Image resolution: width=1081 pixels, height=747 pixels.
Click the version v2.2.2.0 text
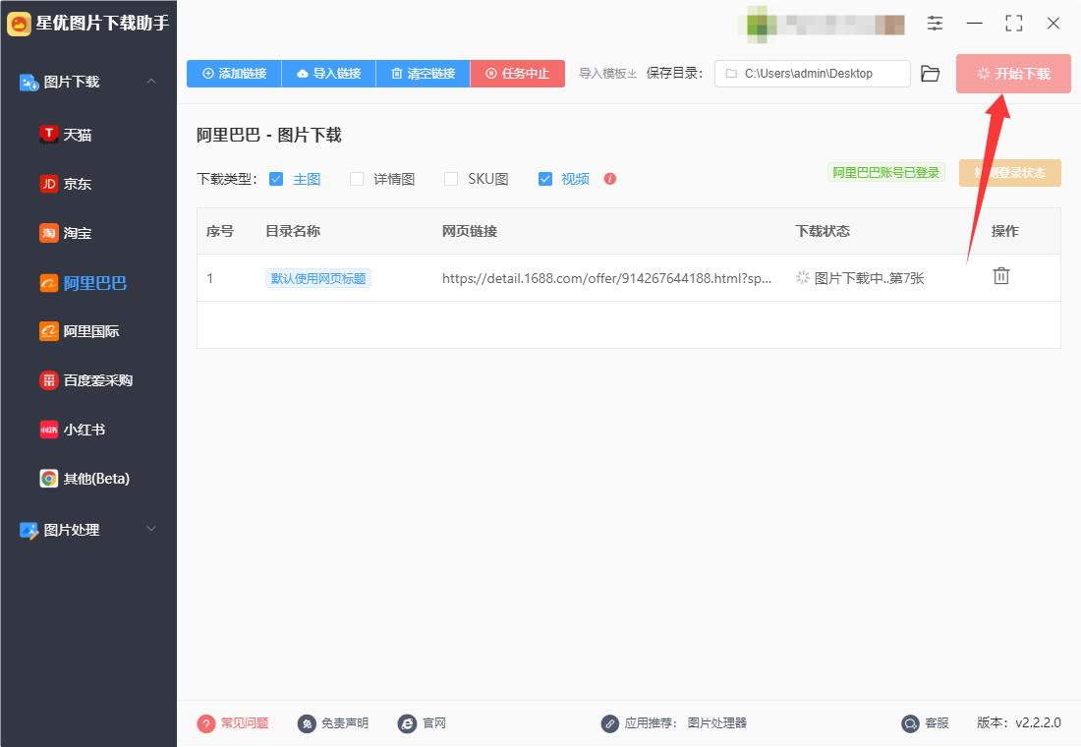(1018, 722)
